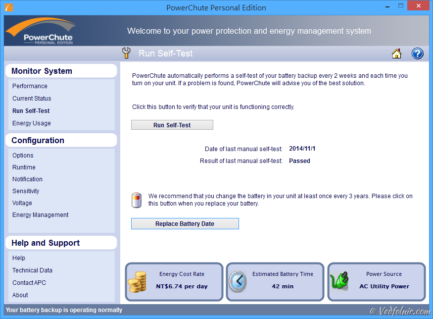Image resolution: width=433 pixels, height=319 pixels.
Task: Open the Energy Usage page
Action: [x=32, y=123]
